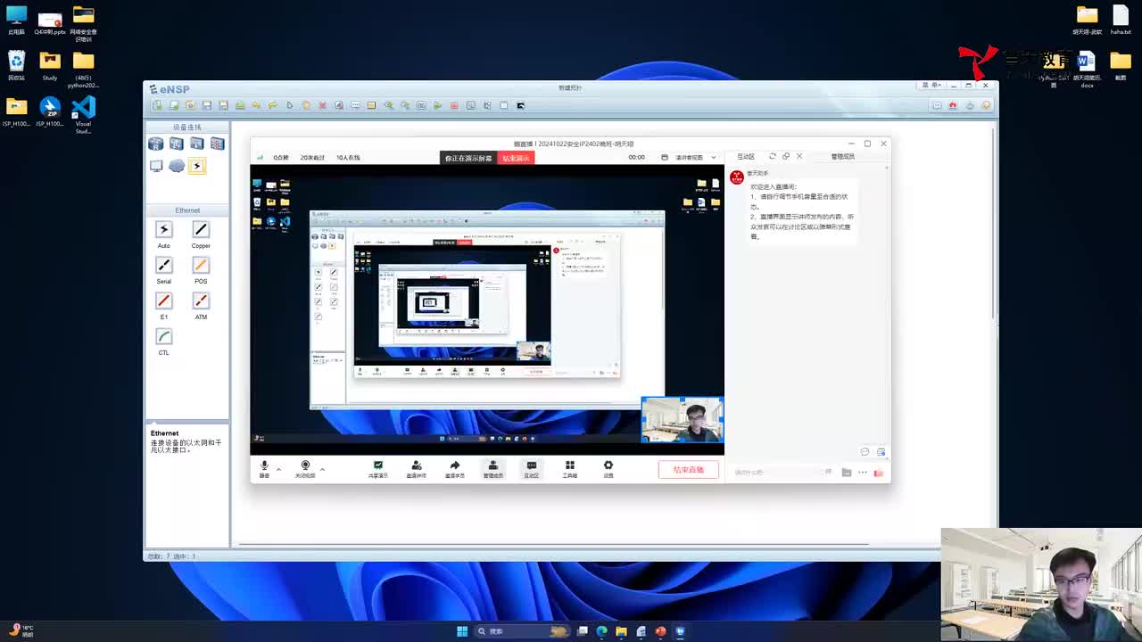The image size is (1142, 642).
Task: Click the red end presentation button
Action: click(x=516, y=158)
